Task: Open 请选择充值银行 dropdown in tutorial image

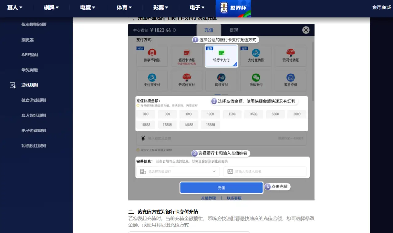Action: coord(178,171)
